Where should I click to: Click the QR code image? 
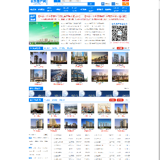point(120,33)
